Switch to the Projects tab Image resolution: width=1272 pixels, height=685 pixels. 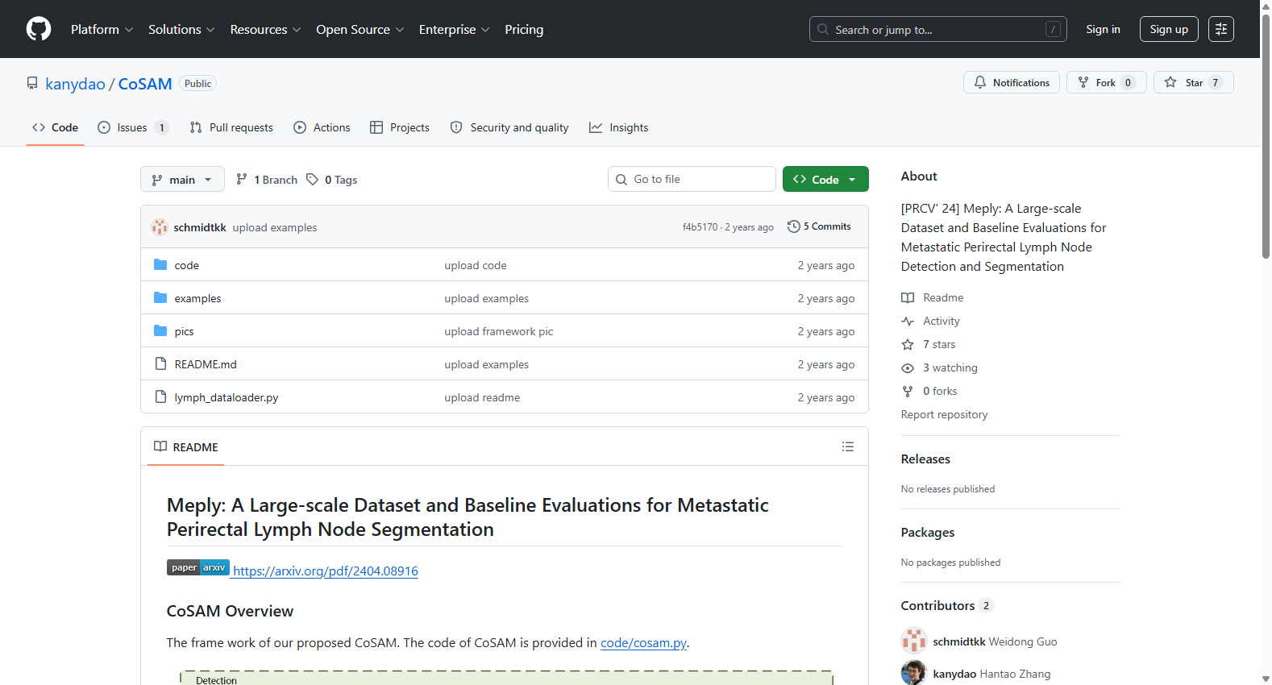[400, 127]
